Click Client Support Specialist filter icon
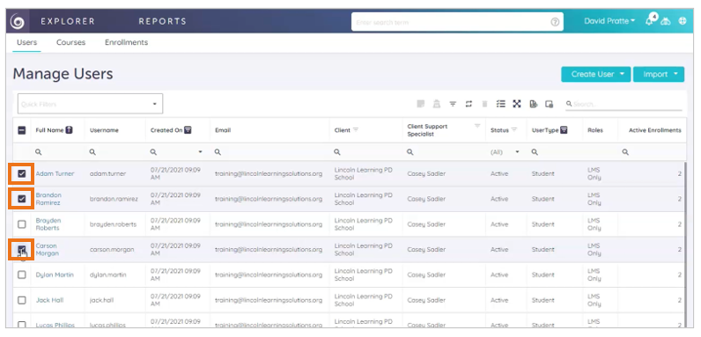Screen dimensions: 701x337 click(x=477, y=126)
